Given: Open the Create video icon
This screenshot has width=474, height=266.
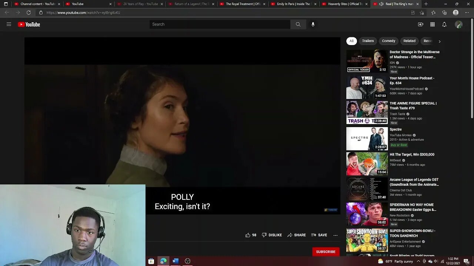Looking at the screenshot, I should pos(421,24).
